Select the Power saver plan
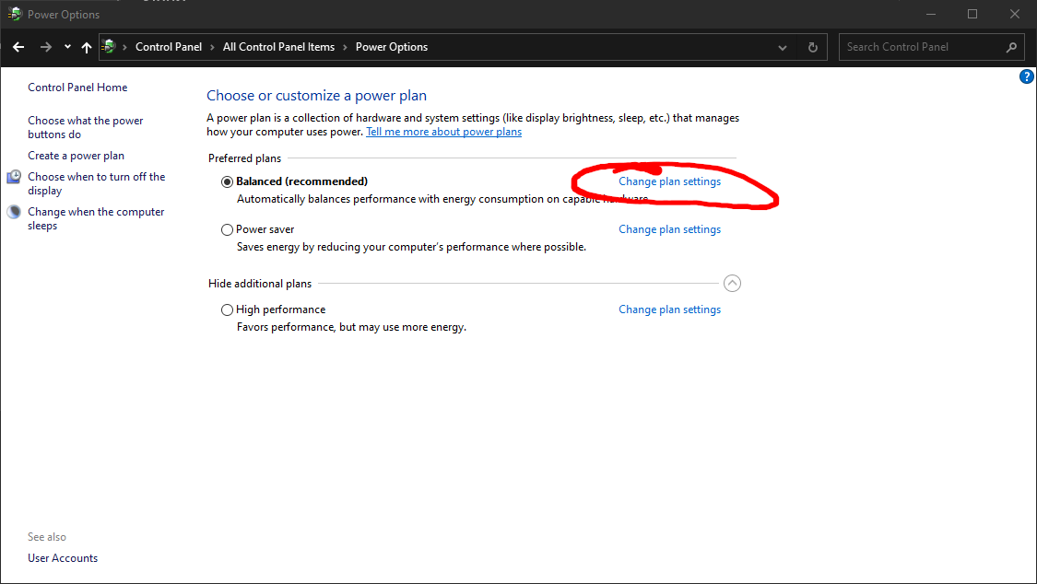The image size is (1037, 584). click(x=228, y=230)
